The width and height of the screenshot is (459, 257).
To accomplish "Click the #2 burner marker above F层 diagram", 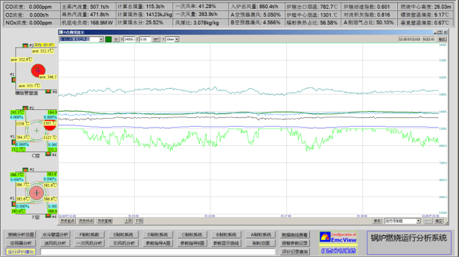I will 25,169.
